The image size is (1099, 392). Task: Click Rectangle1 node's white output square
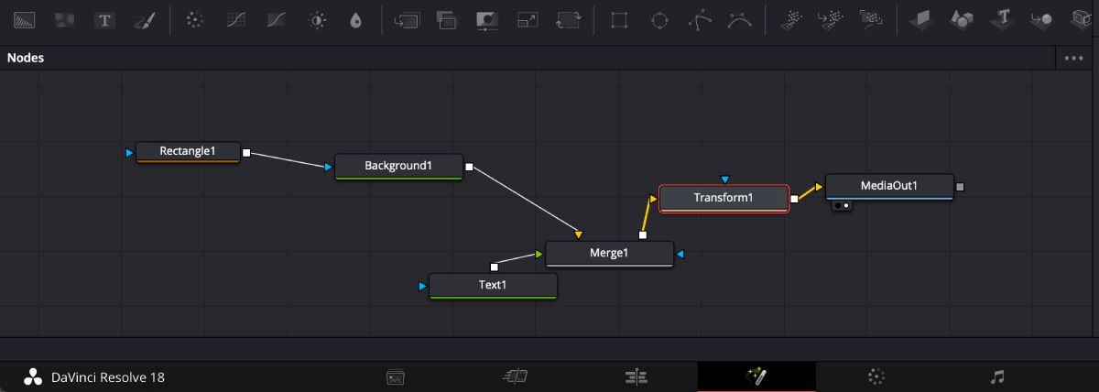[246, 153]
